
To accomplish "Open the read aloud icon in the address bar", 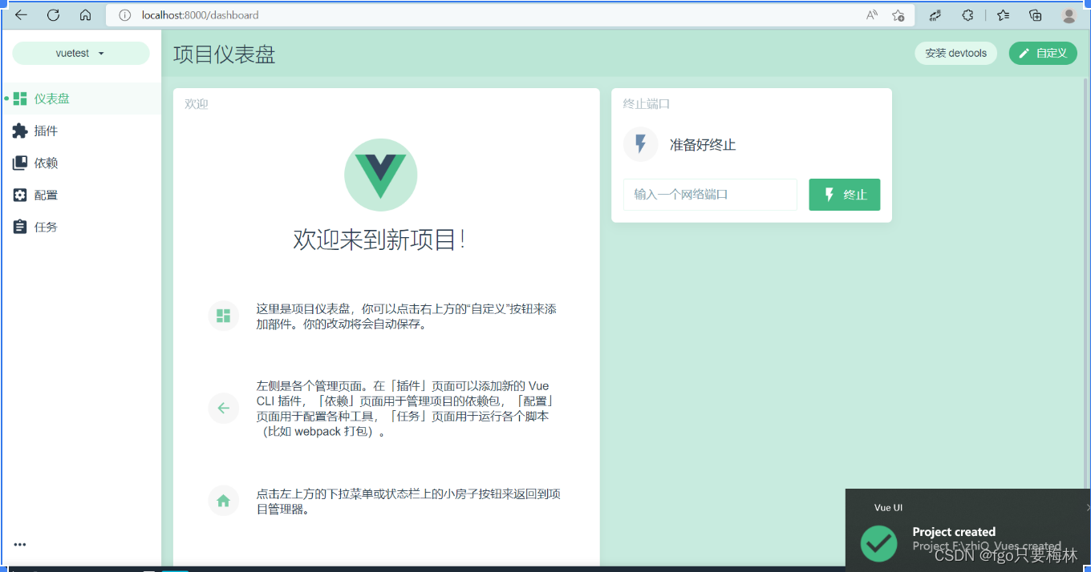I will (x=872, y=15).
